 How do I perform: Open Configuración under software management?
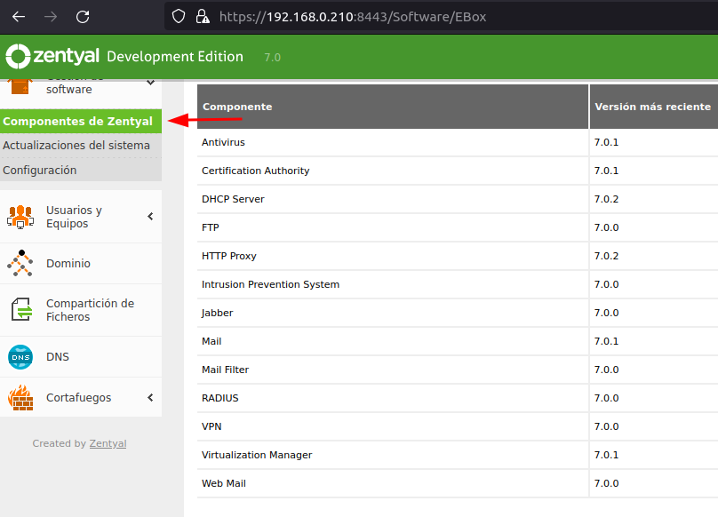(81, 170)
